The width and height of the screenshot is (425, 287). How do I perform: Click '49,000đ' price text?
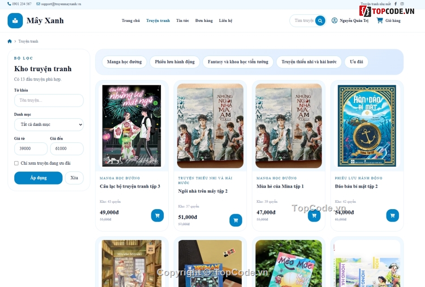[x=109, y=212]
